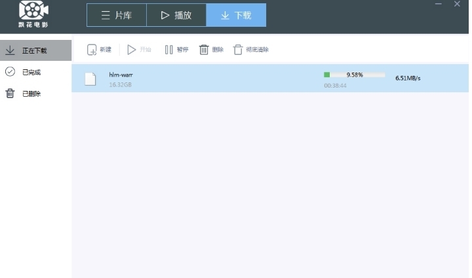Click the 删除 trash can icon

204,50
